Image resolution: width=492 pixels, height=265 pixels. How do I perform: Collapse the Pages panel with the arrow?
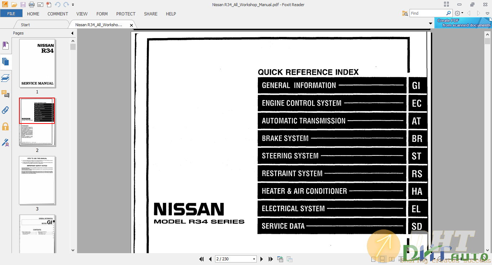[x=72, y=33]
